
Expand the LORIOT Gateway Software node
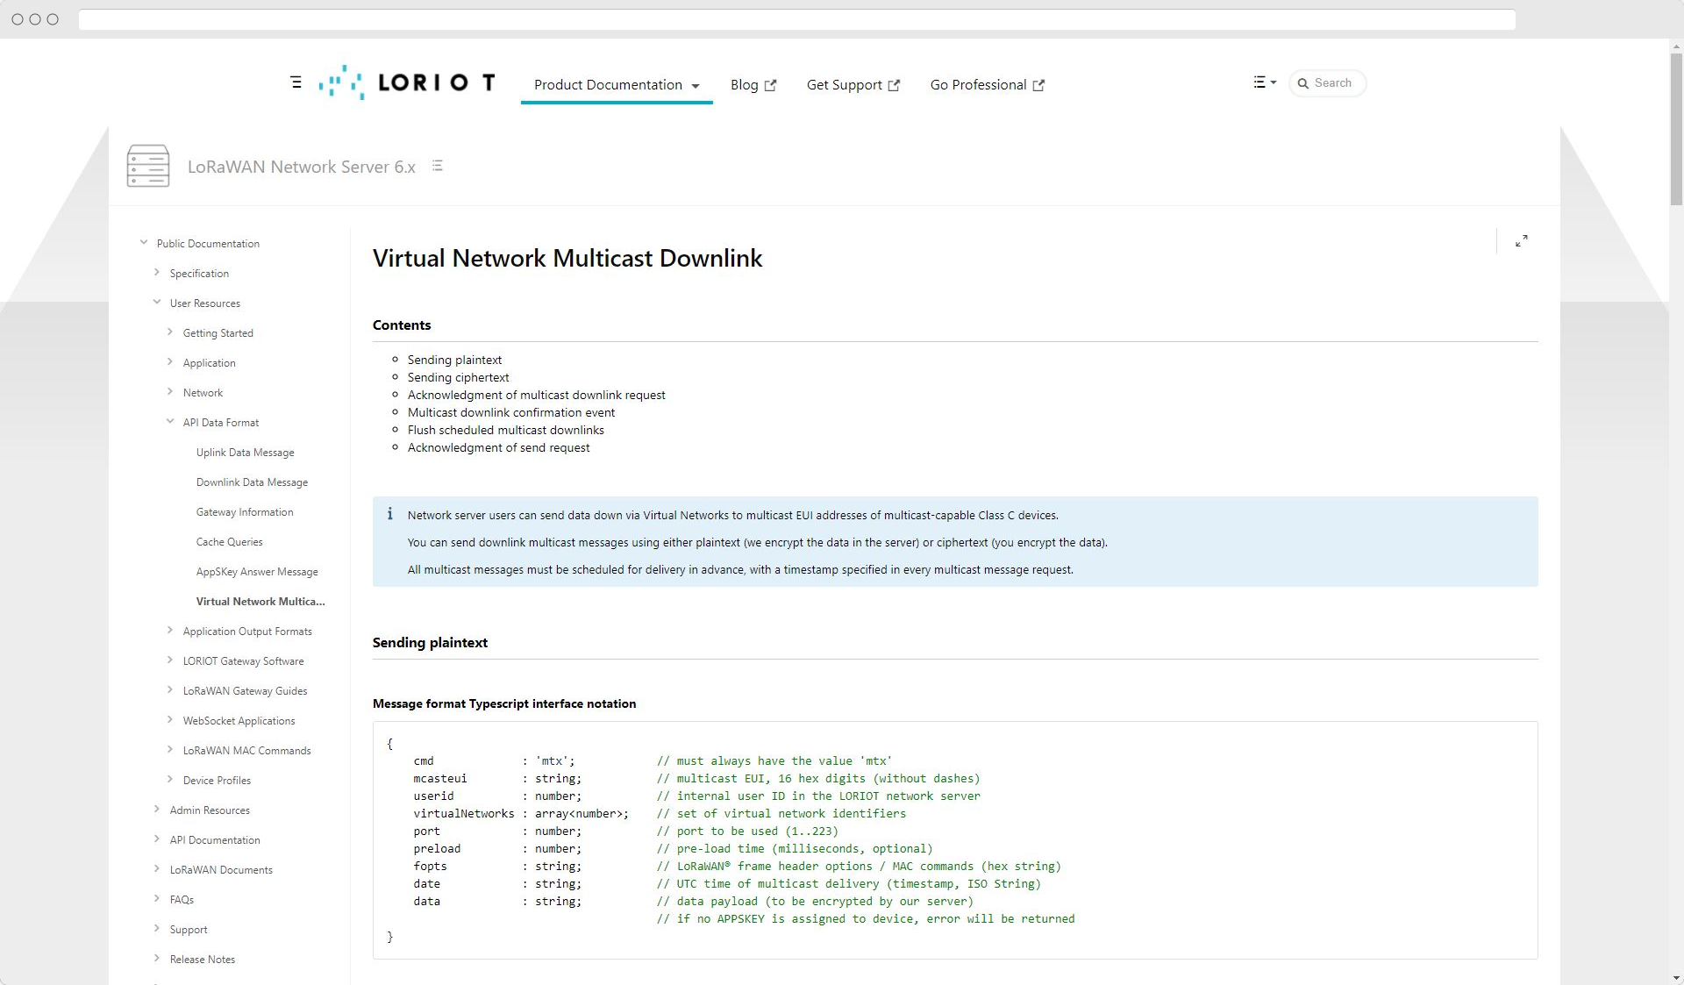pyautogui.click(x=170, y=660)
